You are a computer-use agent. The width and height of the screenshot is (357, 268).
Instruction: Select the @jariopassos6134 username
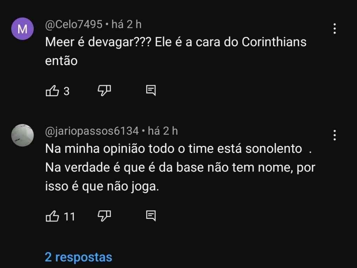tap(92, 131)
